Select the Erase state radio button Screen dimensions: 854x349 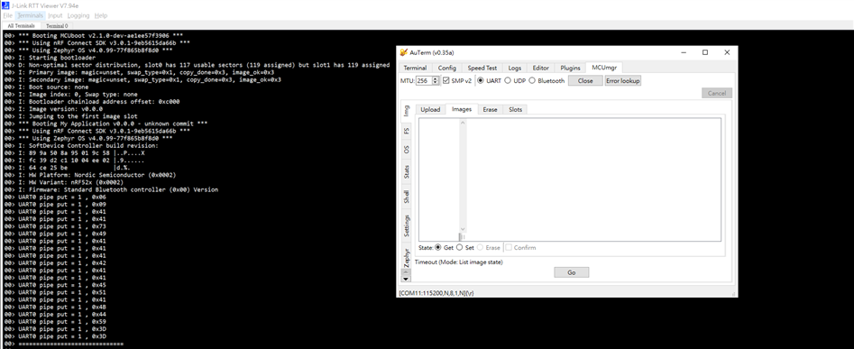click(480, 247)
